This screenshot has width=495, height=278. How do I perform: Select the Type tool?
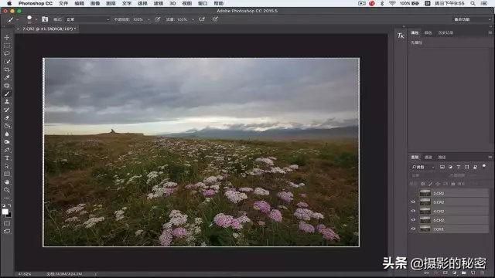pos(7,158)
